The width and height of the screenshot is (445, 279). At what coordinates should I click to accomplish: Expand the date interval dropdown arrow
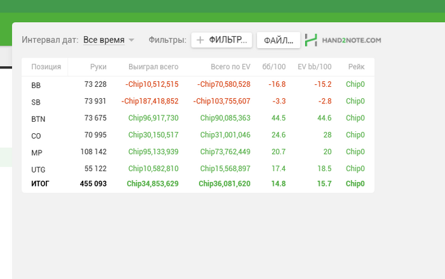[x=131, y=40]
